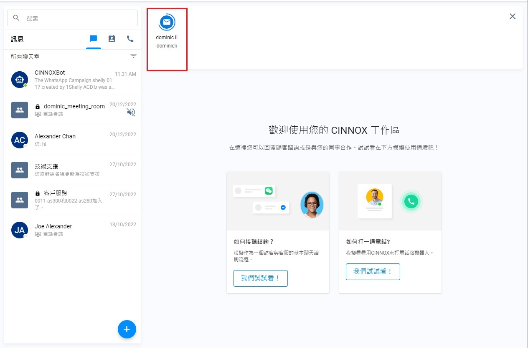This screenshot has height=348, width=528.
Task: Open the 技術支援 group chat
Action: [x=73, y=170]
